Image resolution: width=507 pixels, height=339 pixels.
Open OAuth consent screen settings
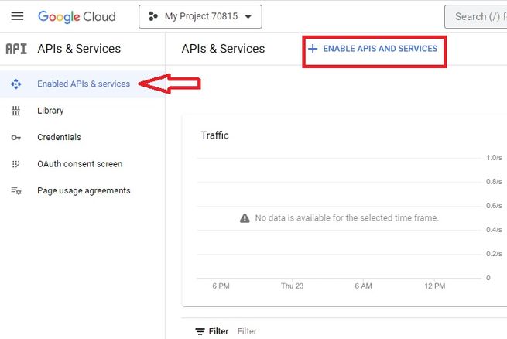(80, 164)
